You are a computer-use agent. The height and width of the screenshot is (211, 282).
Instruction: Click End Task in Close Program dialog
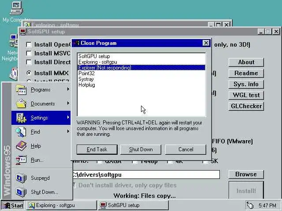click(x=97, y=149)
